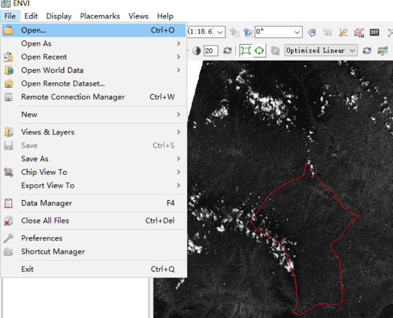Click the North Up arrow icon

pos(248,32)
